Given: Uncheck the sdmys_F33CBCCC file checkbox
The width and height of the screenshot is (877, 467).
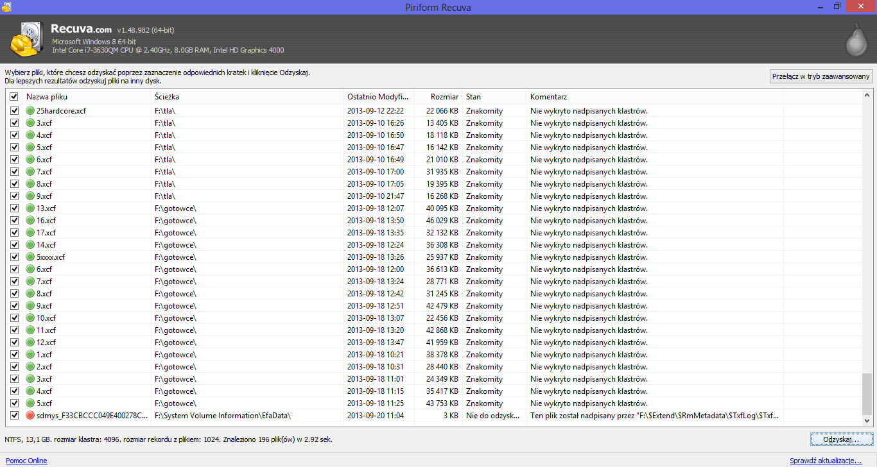Looking at the screenshot, I should (x=14, y=416).
